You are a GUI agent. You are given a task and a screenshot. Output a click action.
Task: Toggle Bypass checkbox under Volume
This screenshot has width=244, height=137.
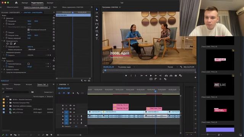[29, 64]
